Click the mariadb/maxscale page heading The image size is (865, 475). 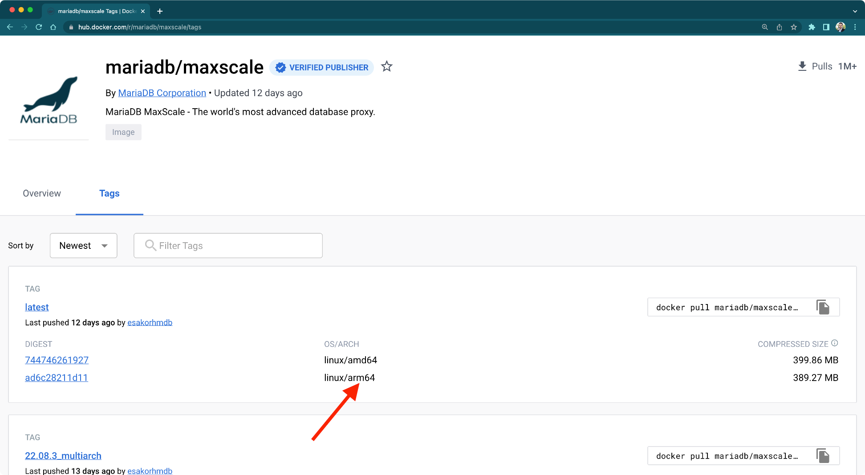pos(184,67)
